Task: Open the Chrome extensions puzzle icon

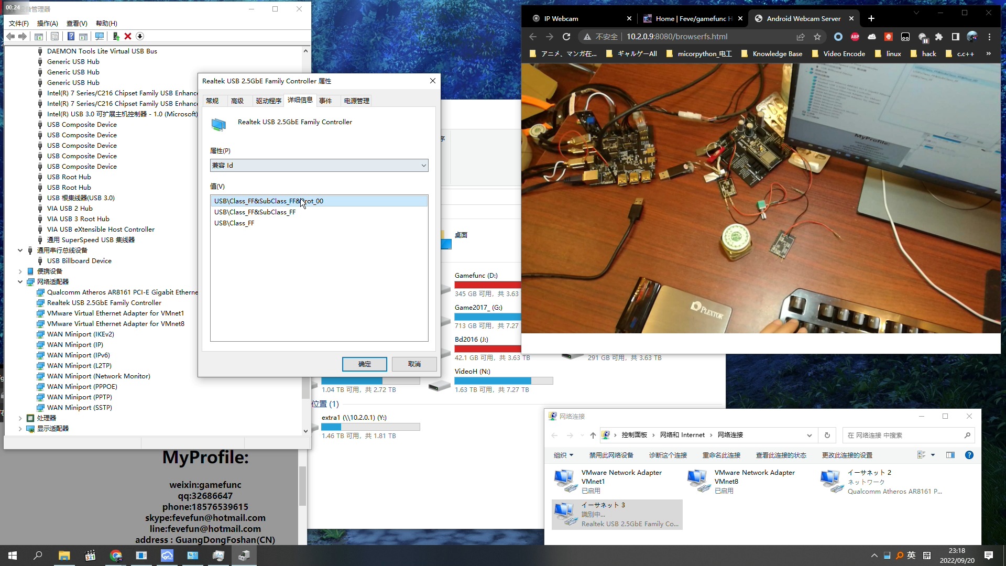Action: coord(939,37)
